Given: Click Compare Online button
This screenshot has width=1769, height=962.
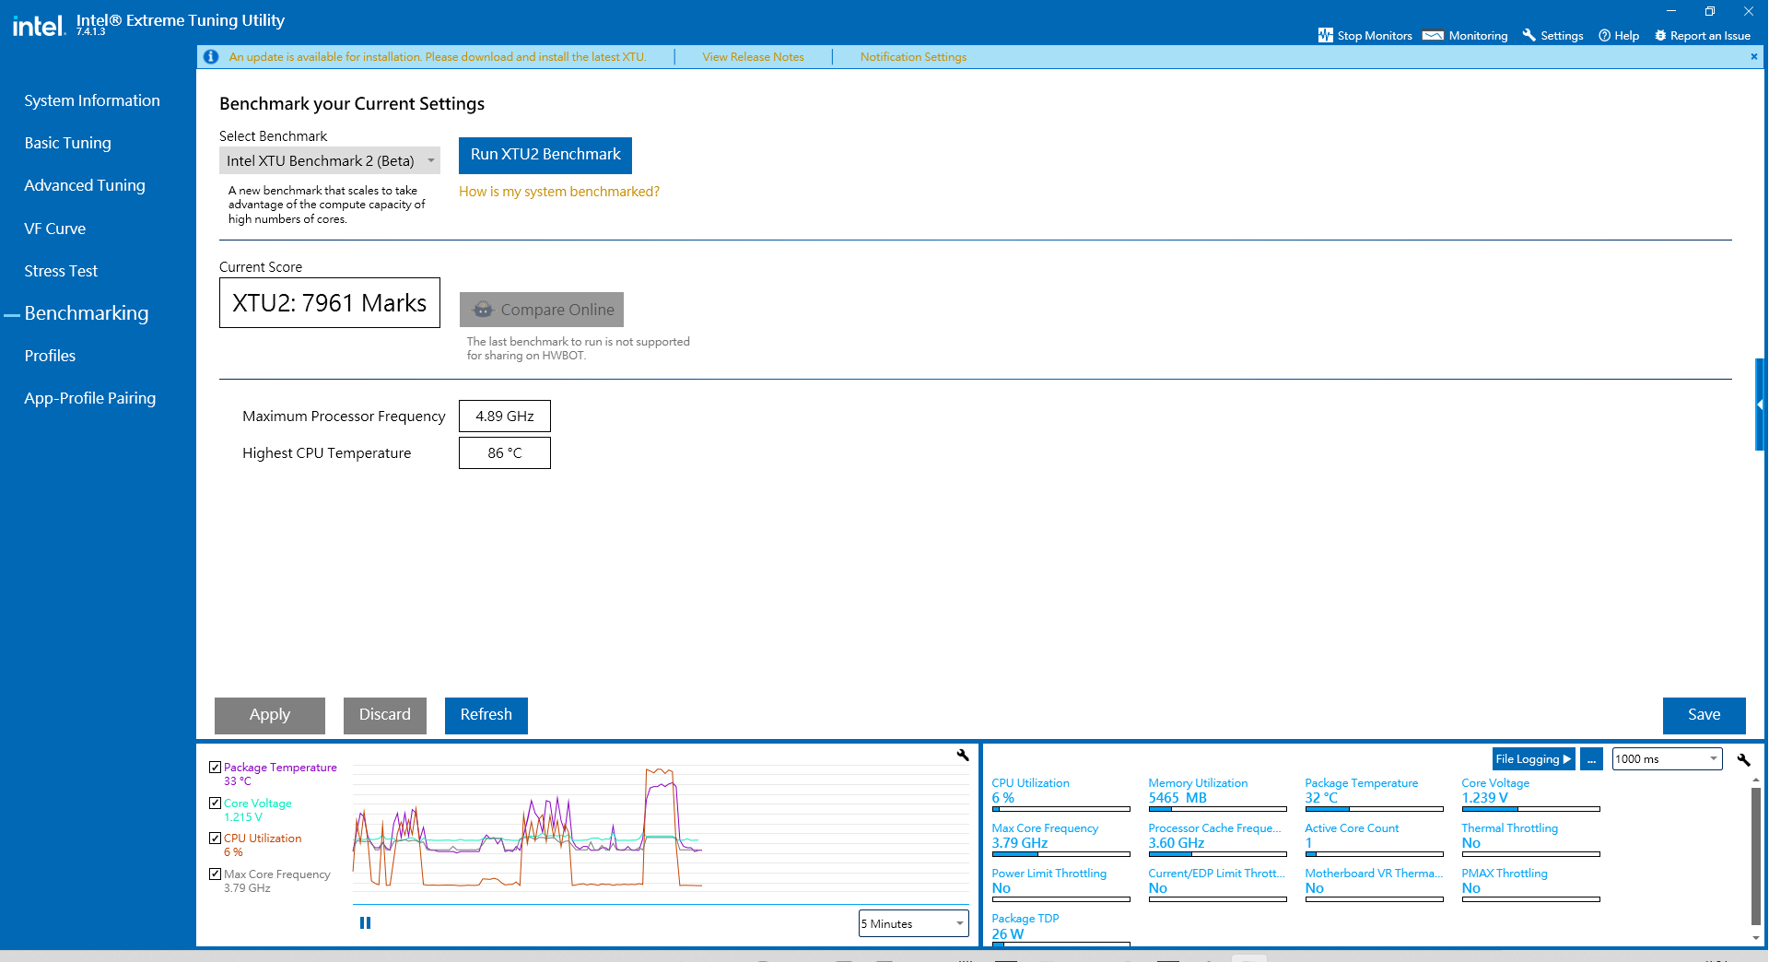Looking at the screenshot, I should click(542, 310).
